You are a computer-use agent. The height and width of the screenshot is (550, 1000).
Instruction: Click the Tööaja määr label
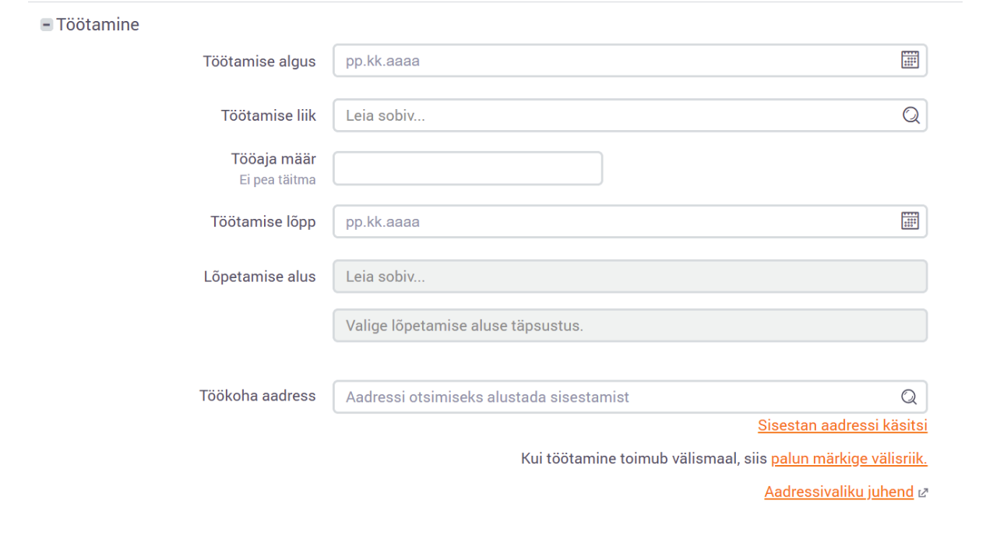pyautogui.click(x=273, y=160)
